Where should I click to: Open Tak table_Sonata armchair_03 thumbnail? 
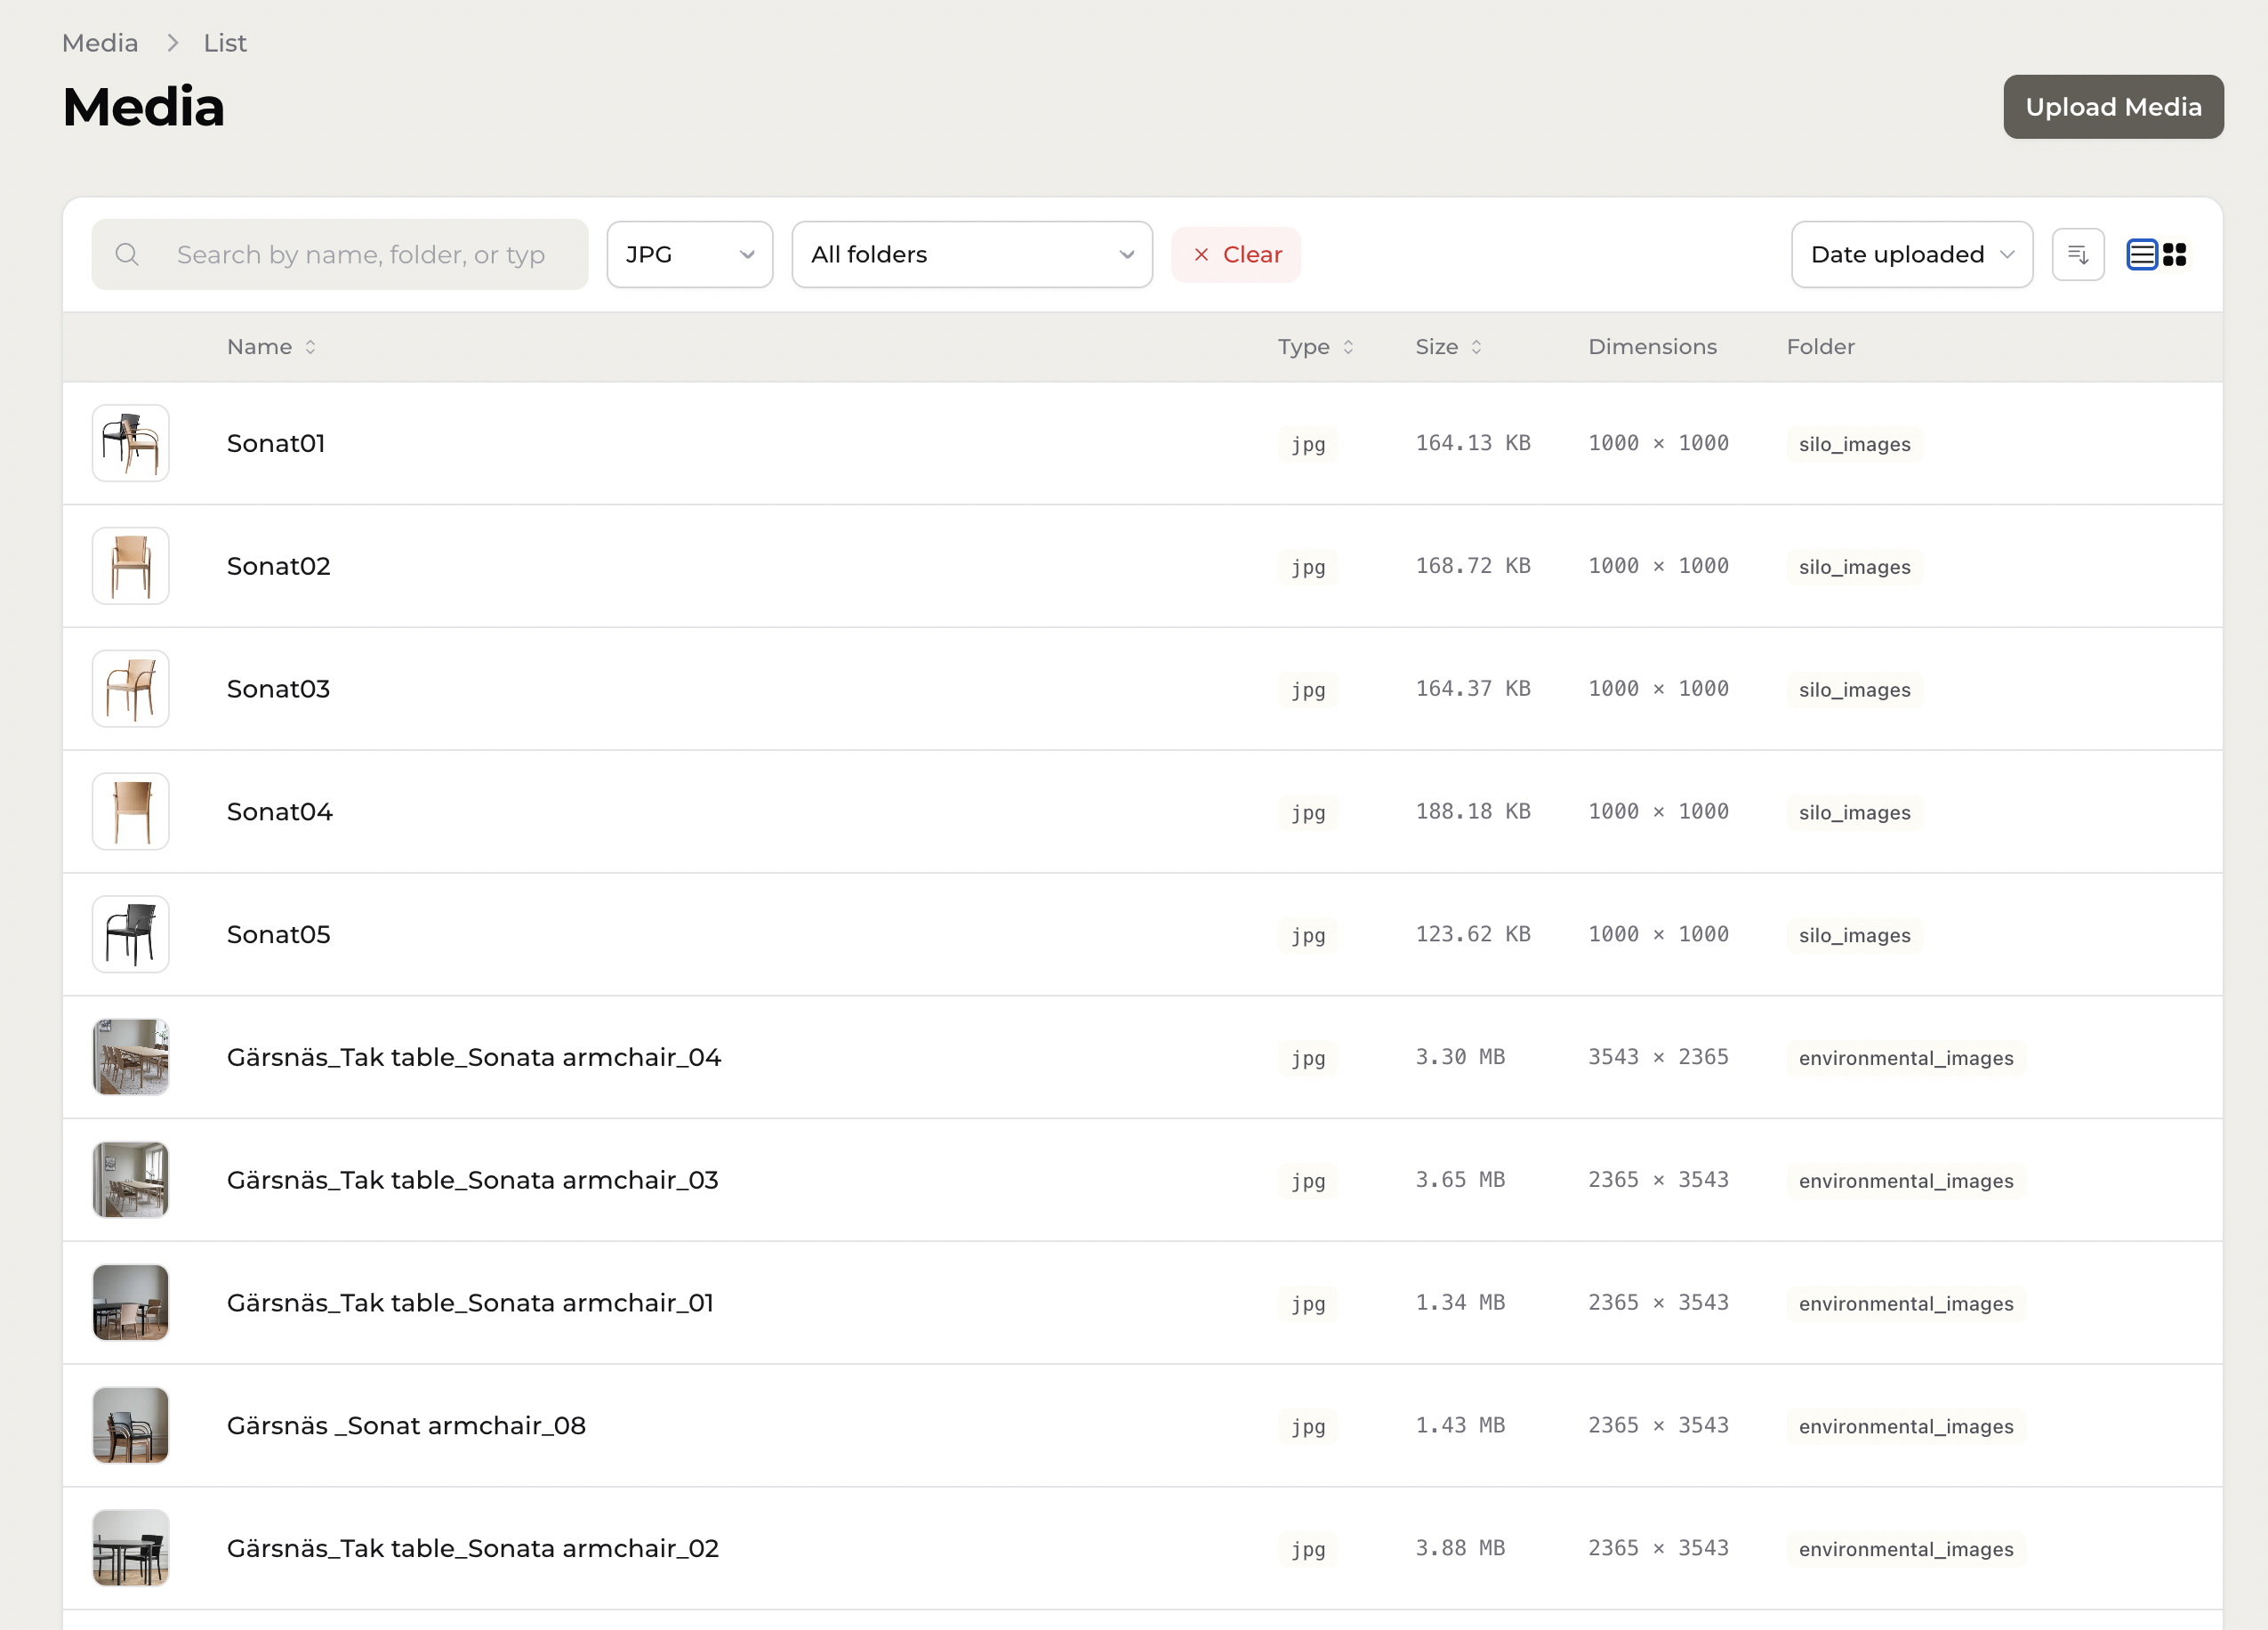[131, 1180]
